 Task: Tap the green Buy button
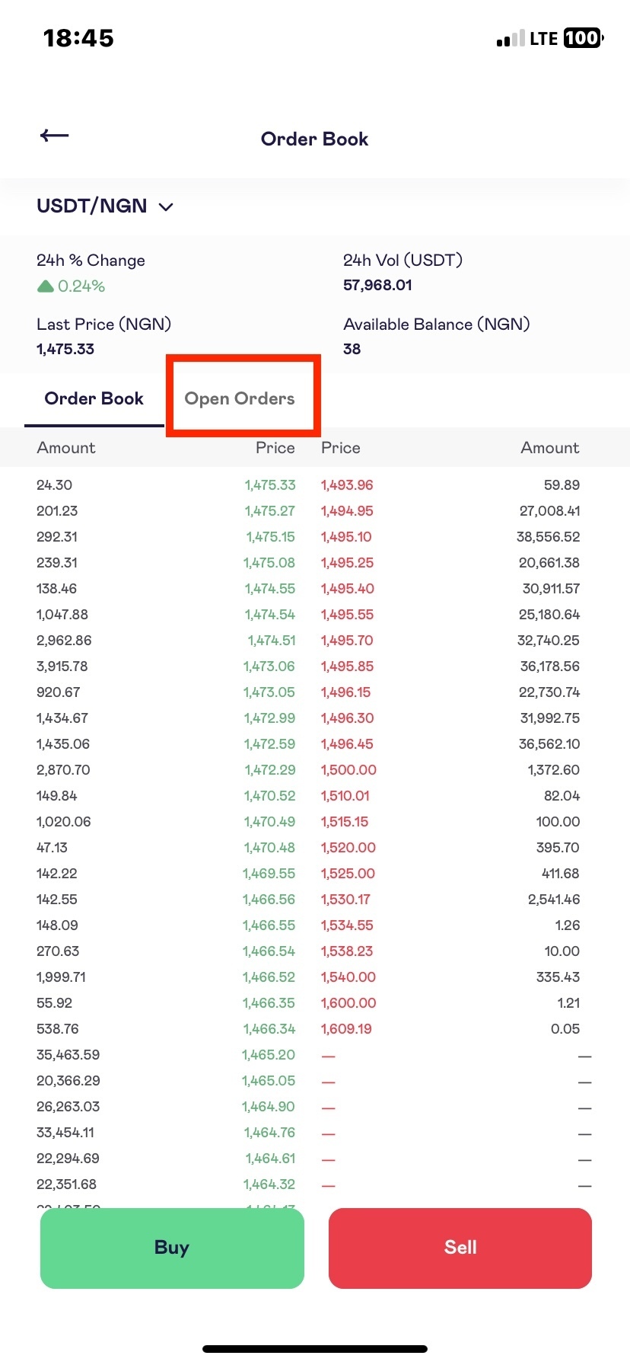tap(172, 1248)
